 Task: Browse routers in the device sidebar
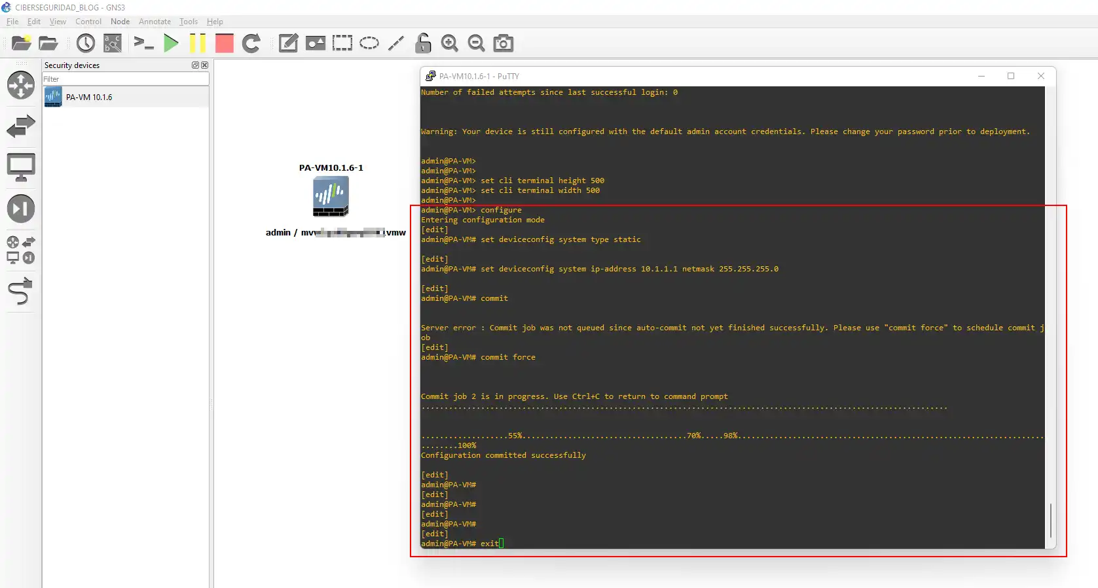(x=21, y=85)
